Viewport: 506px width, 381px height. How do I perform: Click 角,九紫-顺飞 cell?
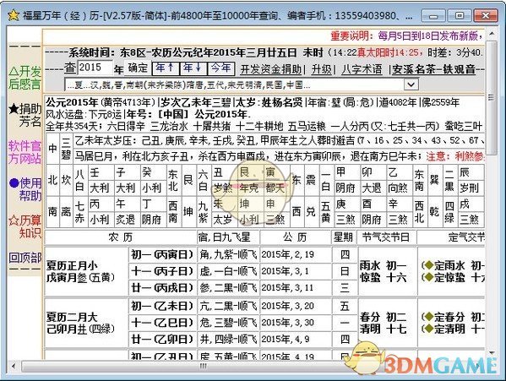pos(228,255)
